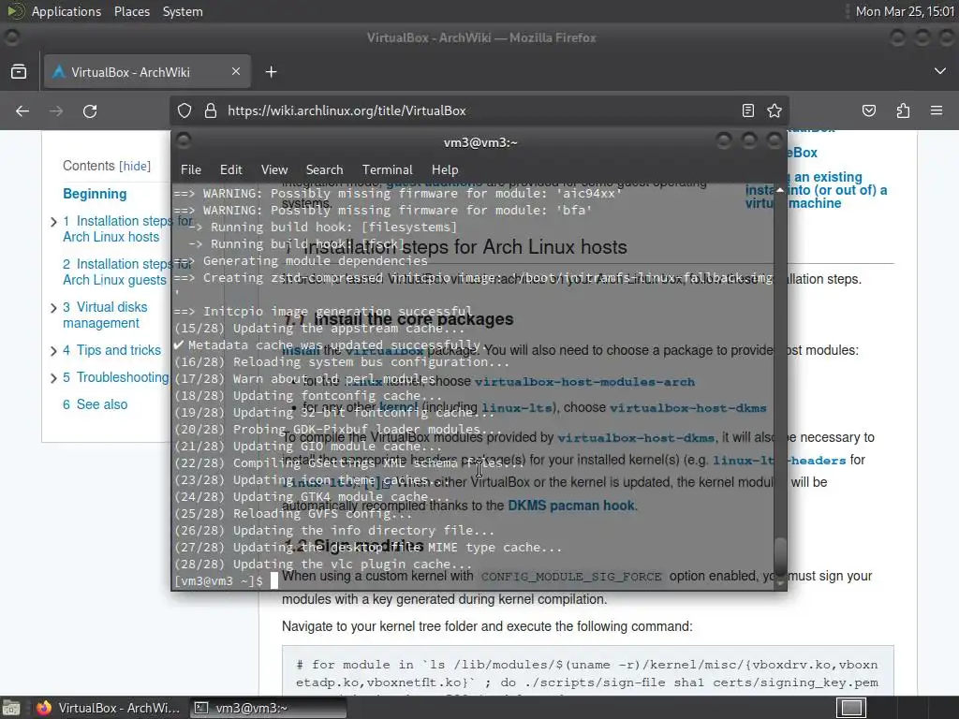Open Firefox View icon left of tabs

(19, 71)
